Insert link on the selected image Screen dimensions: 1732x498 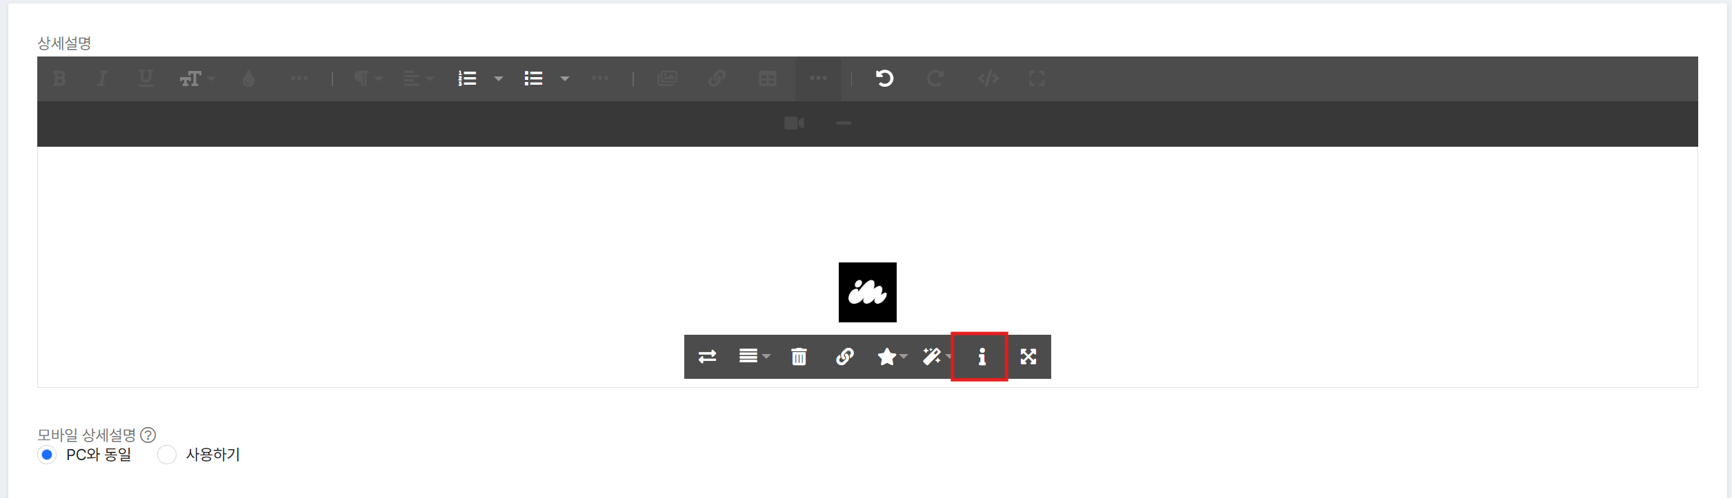tap(844, 357)
